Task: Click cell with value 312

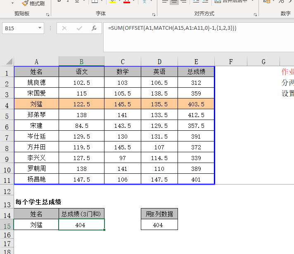Action: tap(196, 83)
